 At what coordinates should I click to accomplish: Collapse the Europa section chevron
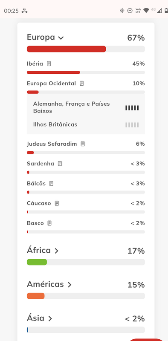(x=61, y=38)
